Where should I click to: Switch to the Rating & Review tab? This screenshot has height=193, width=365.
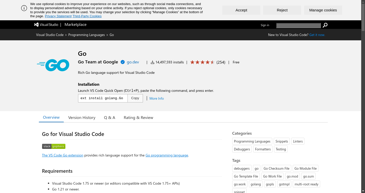pos(138,118)
